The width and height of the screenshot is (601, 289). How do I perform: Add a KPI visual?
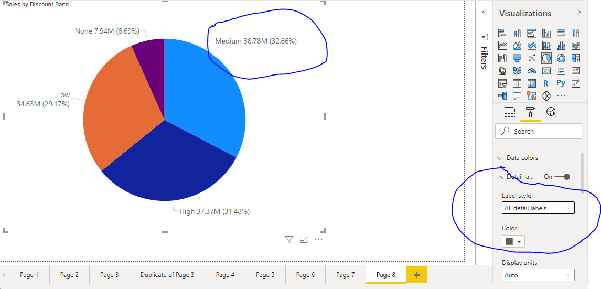pos(575,70)
